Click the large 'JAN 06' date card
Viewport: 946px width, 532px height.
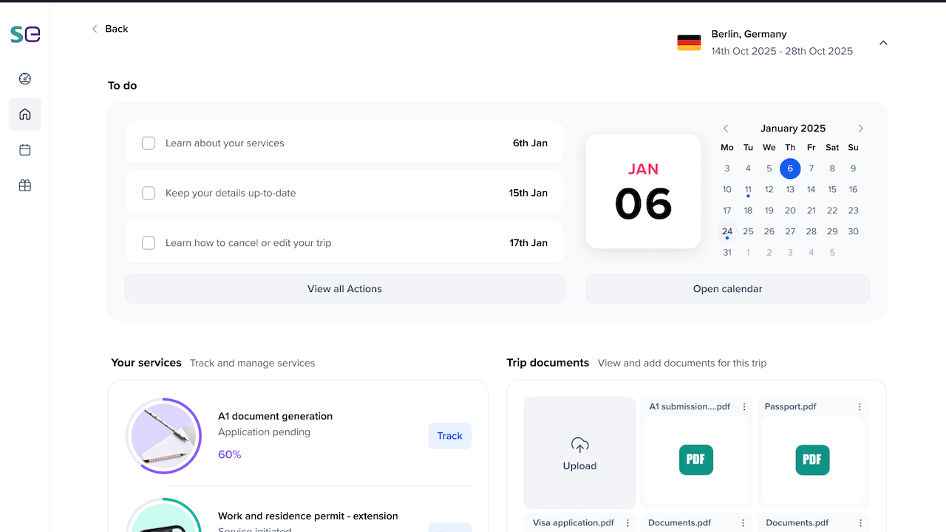coord(643,191)
